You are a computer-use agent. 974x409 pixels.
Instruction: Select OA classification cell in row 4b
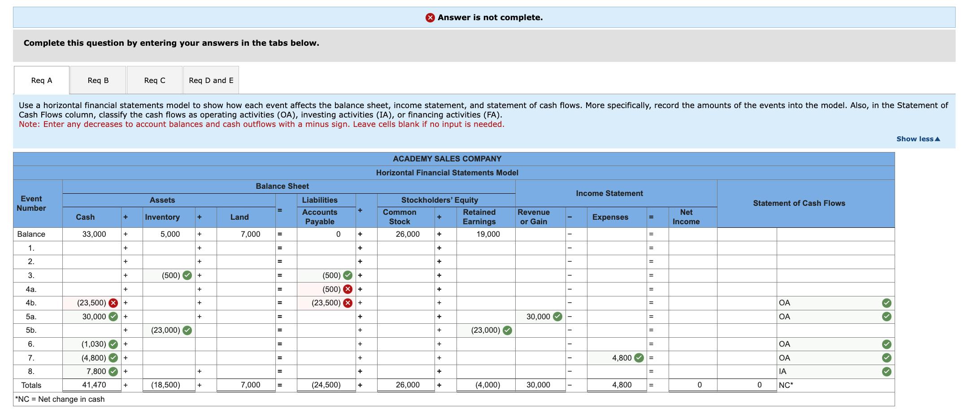[835, 303]
